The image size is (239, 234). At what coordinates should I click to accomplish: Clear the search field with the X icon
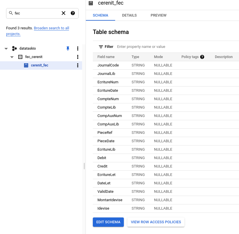click(64, 13)
